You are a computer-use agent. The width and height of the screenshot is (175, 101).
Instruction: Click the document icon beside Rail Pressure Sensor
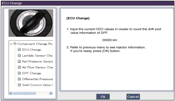[19, 61]
